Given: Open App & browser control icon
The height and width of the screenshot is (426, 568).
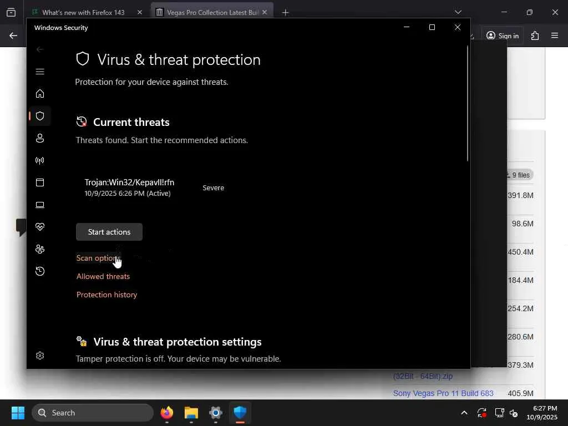Looking at the screenshot, I should click(40, 182).
